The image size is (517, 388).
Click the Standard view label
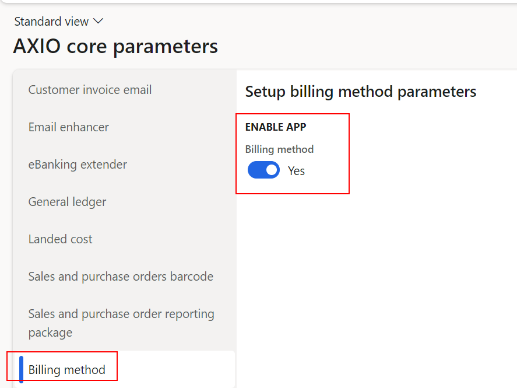pyautogui.click(x=51, y=21)
